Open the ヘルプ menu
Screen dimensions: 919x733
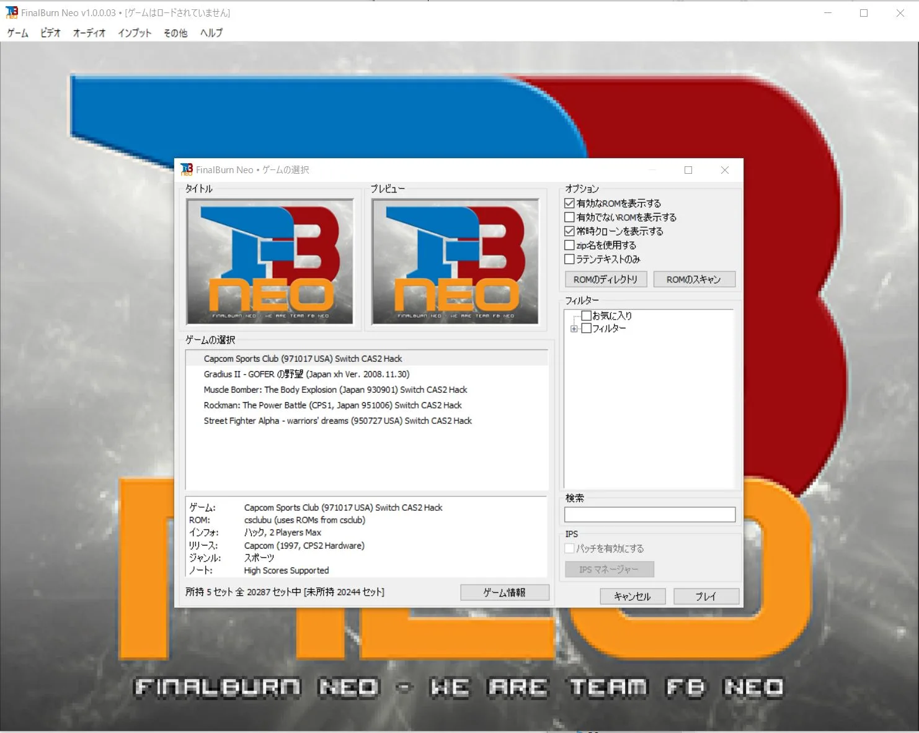tap(211, 33)
